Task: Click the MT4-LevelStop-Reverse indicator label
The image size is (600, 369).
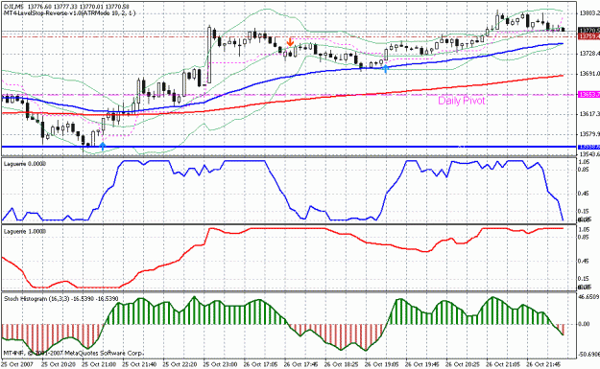Action: pos(70,12)
